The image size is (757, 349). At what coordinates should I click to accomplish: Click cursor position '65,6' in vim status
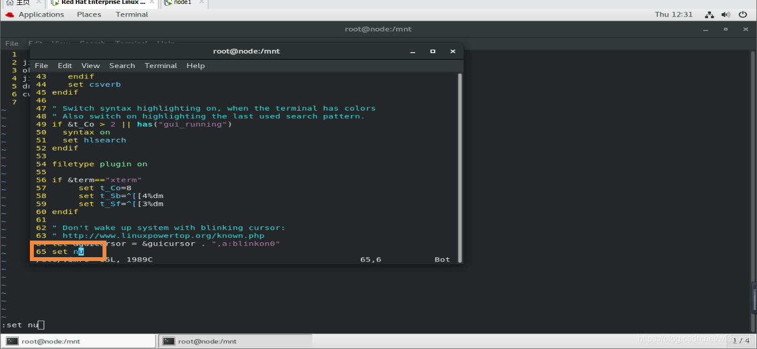pos(371,259)
